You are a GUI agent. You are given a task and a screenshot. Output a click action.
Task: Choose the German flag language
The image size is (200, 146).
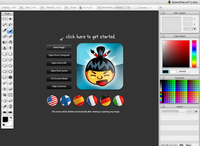[x=105, y=101]
